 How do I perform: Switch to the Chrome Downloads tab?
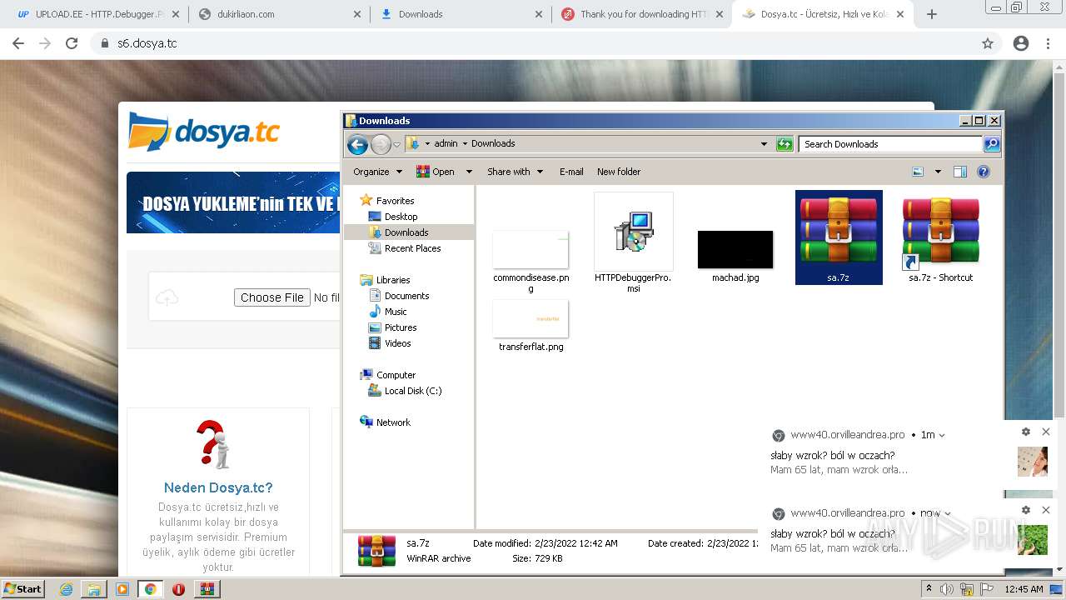coord(461,14)
